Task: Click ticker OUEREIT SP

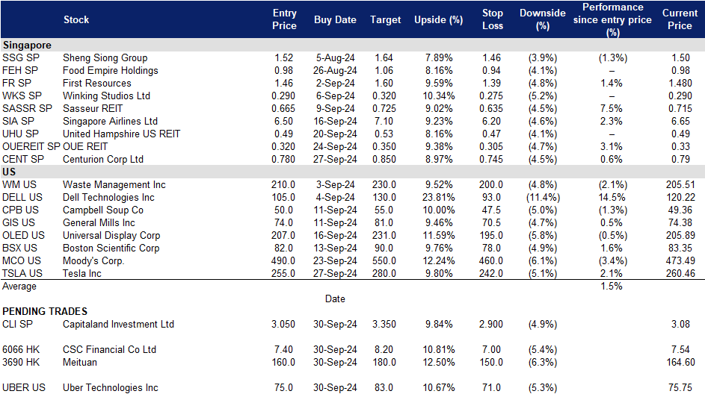Action: tap(31, 147)
